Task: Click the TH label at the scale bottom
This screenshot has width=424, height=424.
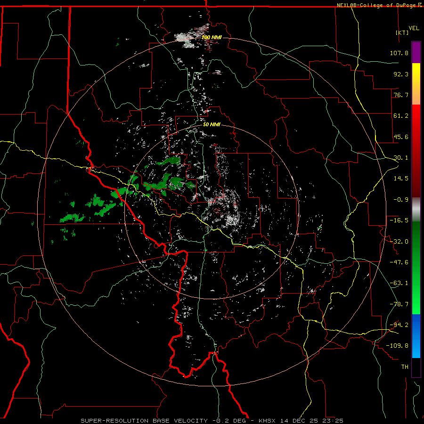Action: 405,367
